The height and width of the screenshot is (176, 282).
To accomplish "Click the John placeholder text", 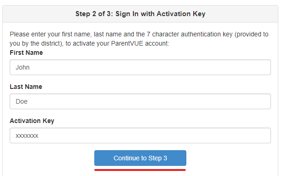I will (23, 67).
